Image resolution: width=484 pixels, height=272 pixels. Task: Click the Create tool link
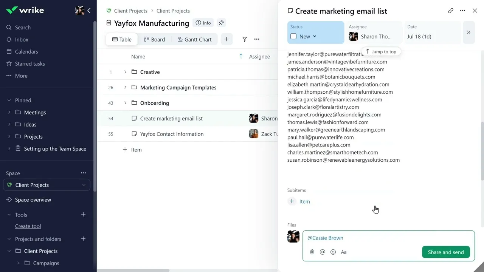tap(28, 226)
